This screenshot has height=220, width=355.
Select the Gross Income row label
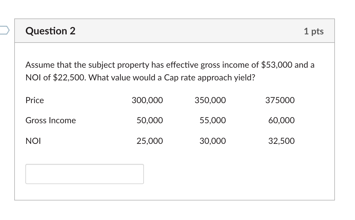51,120
